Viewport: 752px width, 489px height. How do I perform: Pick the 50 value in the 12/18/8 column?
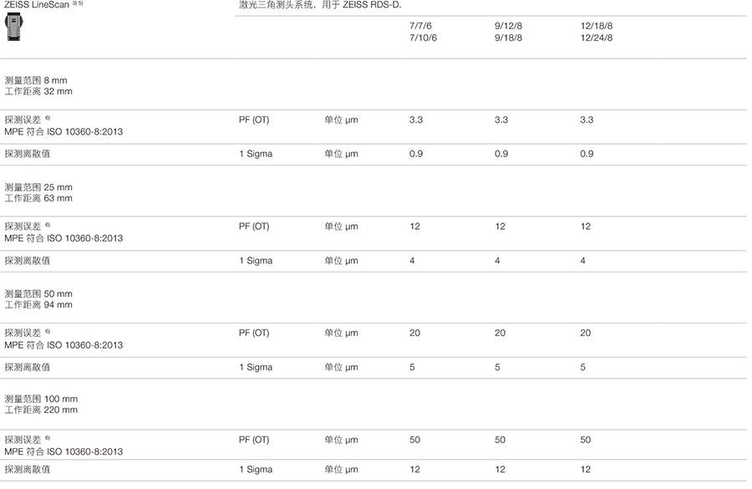click(586, 440)
